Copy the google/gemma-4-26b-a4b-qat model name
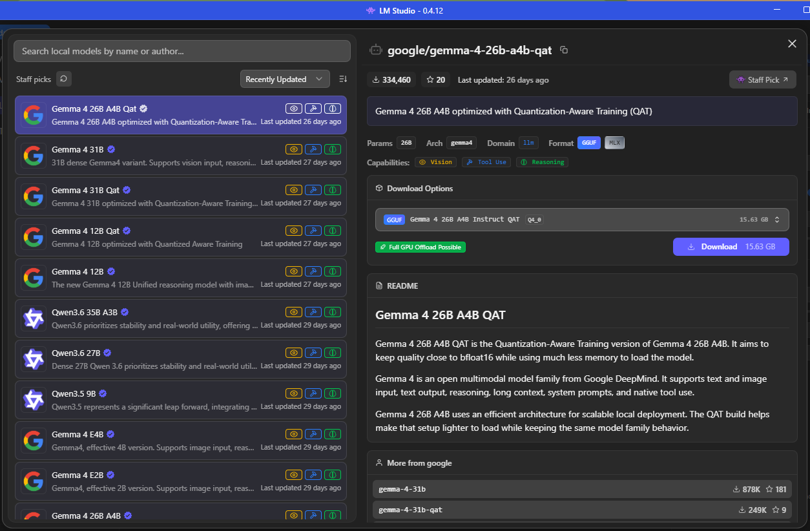Viewport: 810px width, 531px height. [564, 50]
